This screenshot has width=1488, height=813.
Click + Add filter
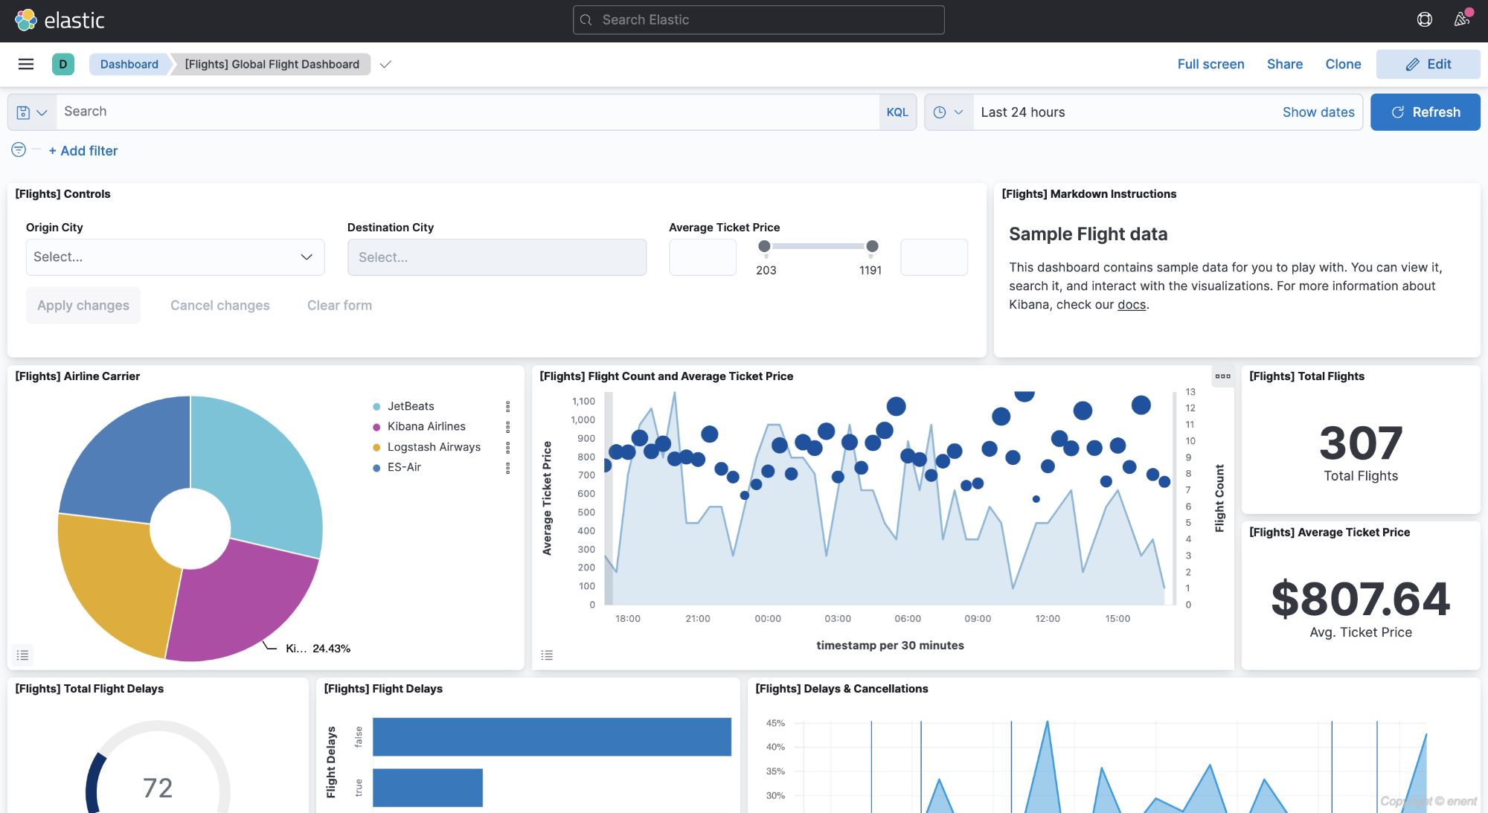pos(83,151)
